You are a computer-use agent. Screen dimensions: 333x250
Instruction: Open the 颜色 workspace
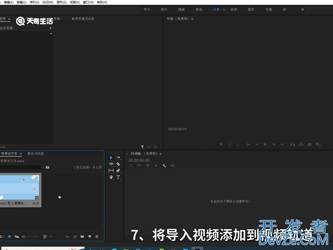click(199, 10)
